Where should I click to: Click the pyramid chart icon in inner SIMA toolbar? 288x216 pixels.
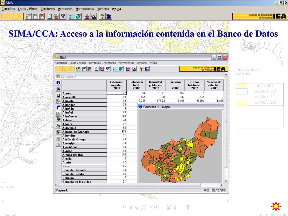click(128, 69)
